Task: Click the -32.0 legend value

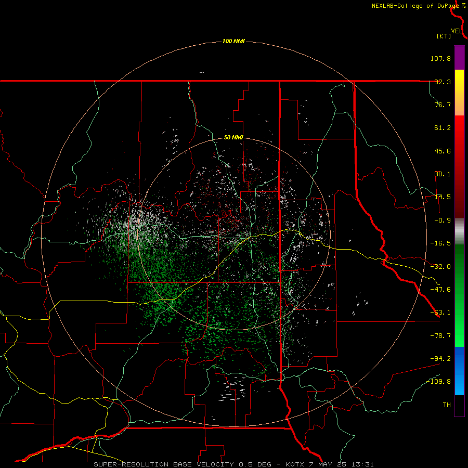Action: point(440,267)
